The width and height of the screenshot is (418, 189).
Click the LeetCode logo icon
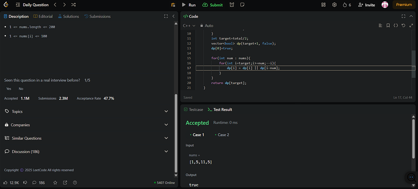coord(6,5)
